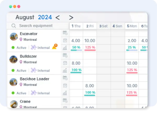Click the Bulldozer Internal type icon
Screen dimensions: 157x113
[33, 70]
